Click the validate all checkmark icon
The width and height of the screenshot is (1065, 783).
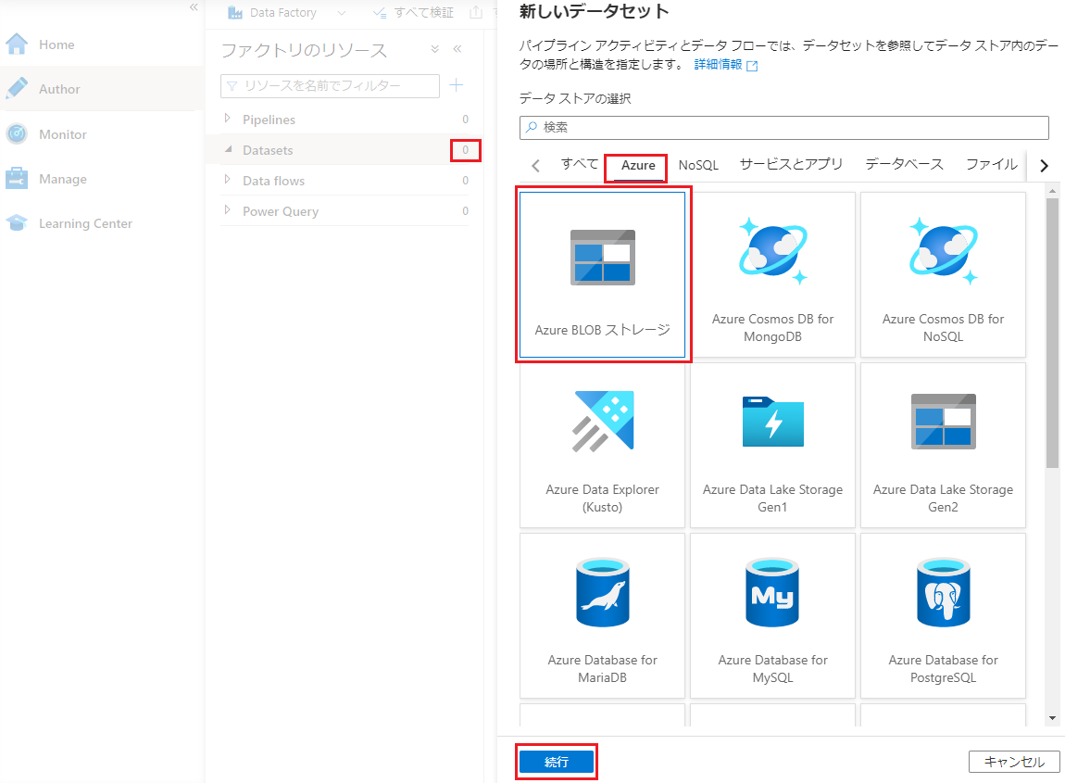pos(380,12)
